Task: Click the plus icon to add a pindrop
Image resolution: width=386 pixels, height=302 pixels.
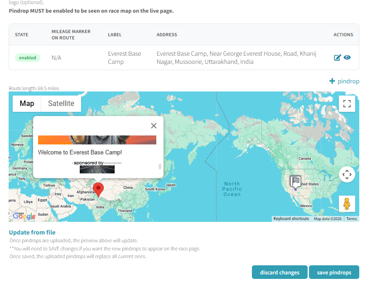Action: [x=332, y=81]
